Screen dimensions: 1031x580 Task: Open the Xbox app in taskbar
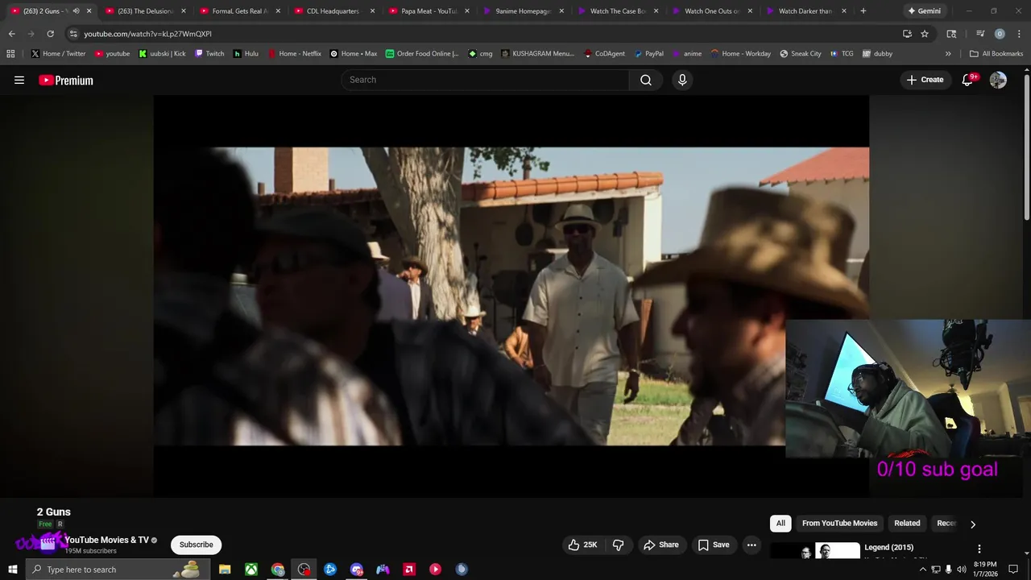(x=251, y=570)
